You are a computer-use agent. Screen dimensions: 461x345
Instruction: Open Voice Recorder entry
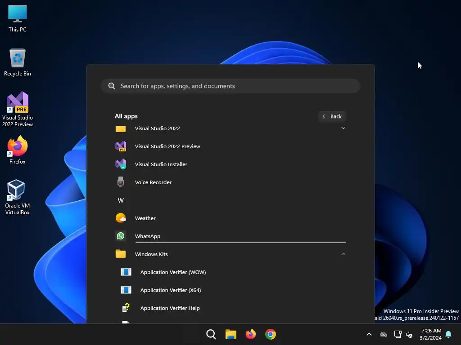(153, 182)
